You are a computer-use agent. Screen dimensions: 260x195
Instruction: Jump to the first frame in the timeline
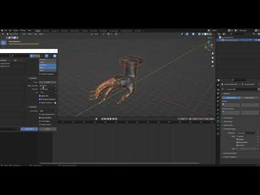click(x=102, y=119)
